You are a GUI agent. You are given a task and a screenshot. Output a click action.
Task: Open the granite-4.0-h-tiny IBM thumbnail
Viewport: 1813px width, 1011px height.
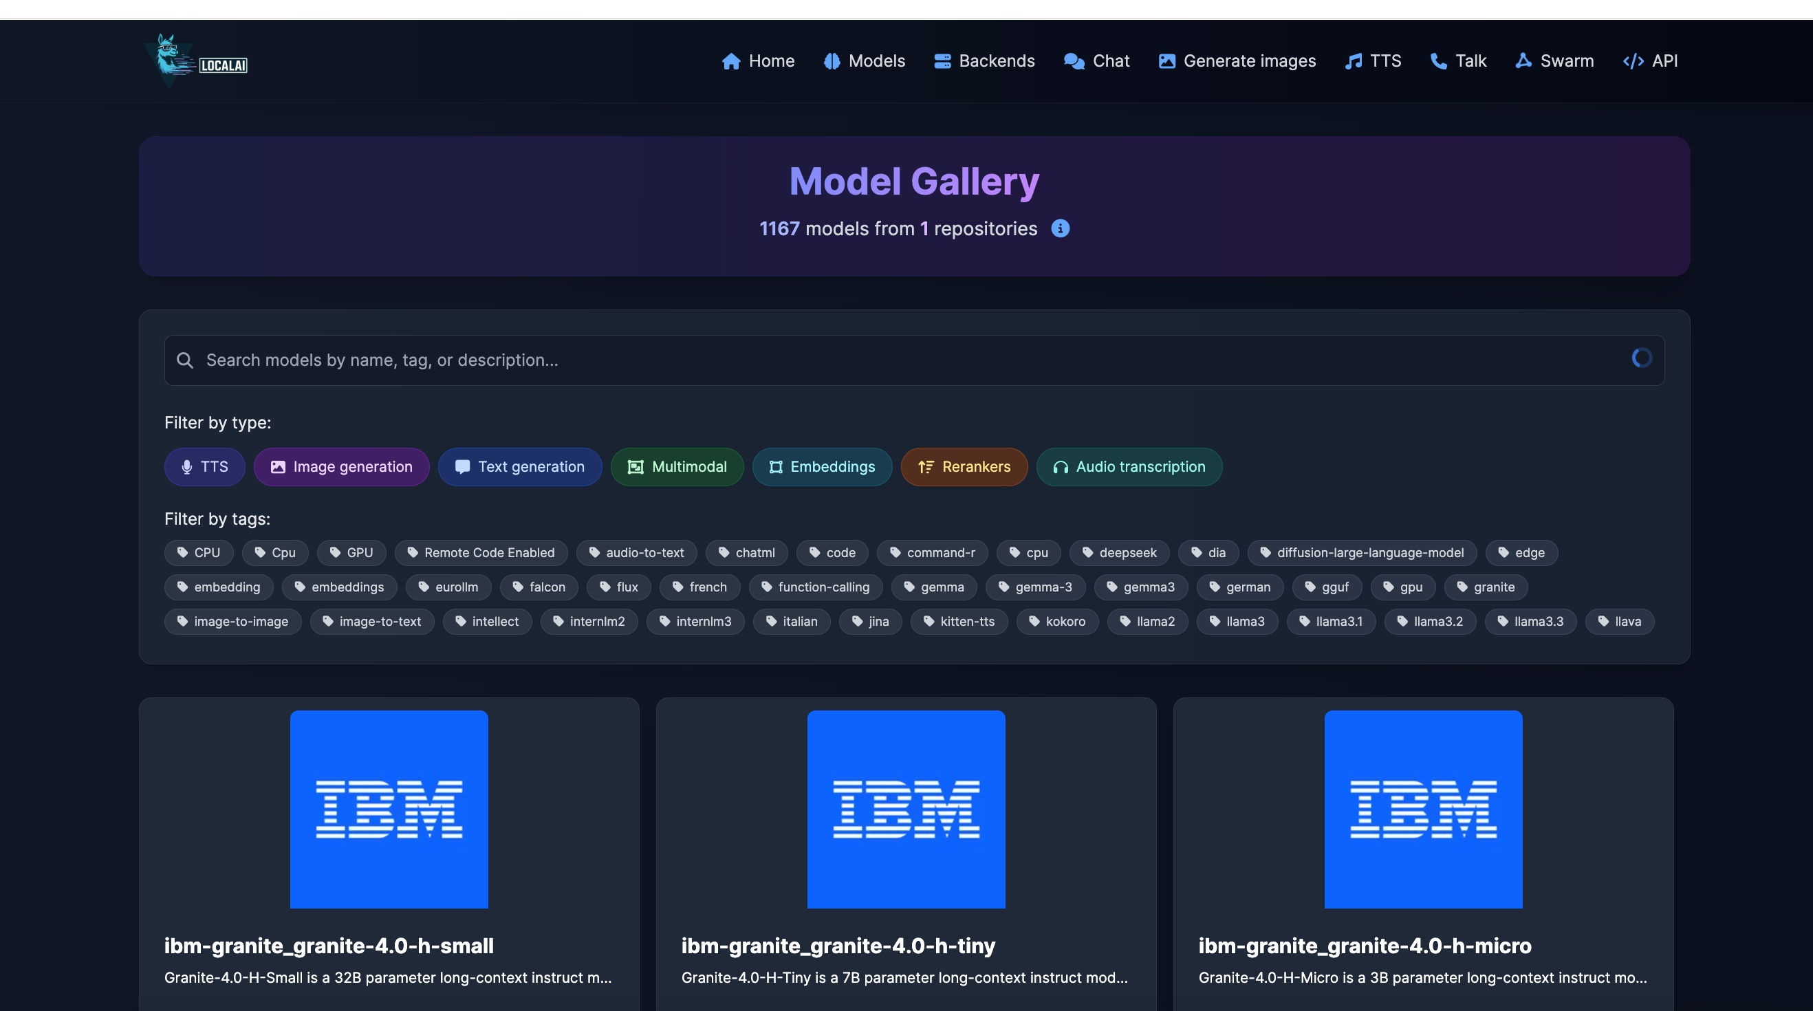point(906,809)
